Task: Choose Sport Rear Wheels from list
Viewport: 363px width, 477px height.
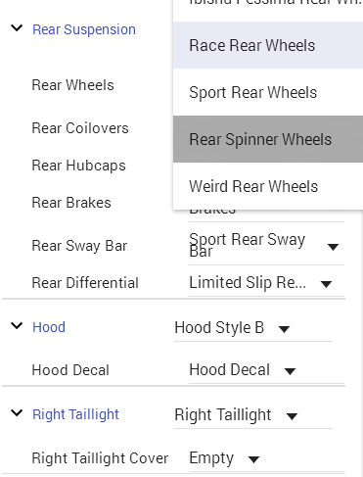Action: click(x=268, y=92)
